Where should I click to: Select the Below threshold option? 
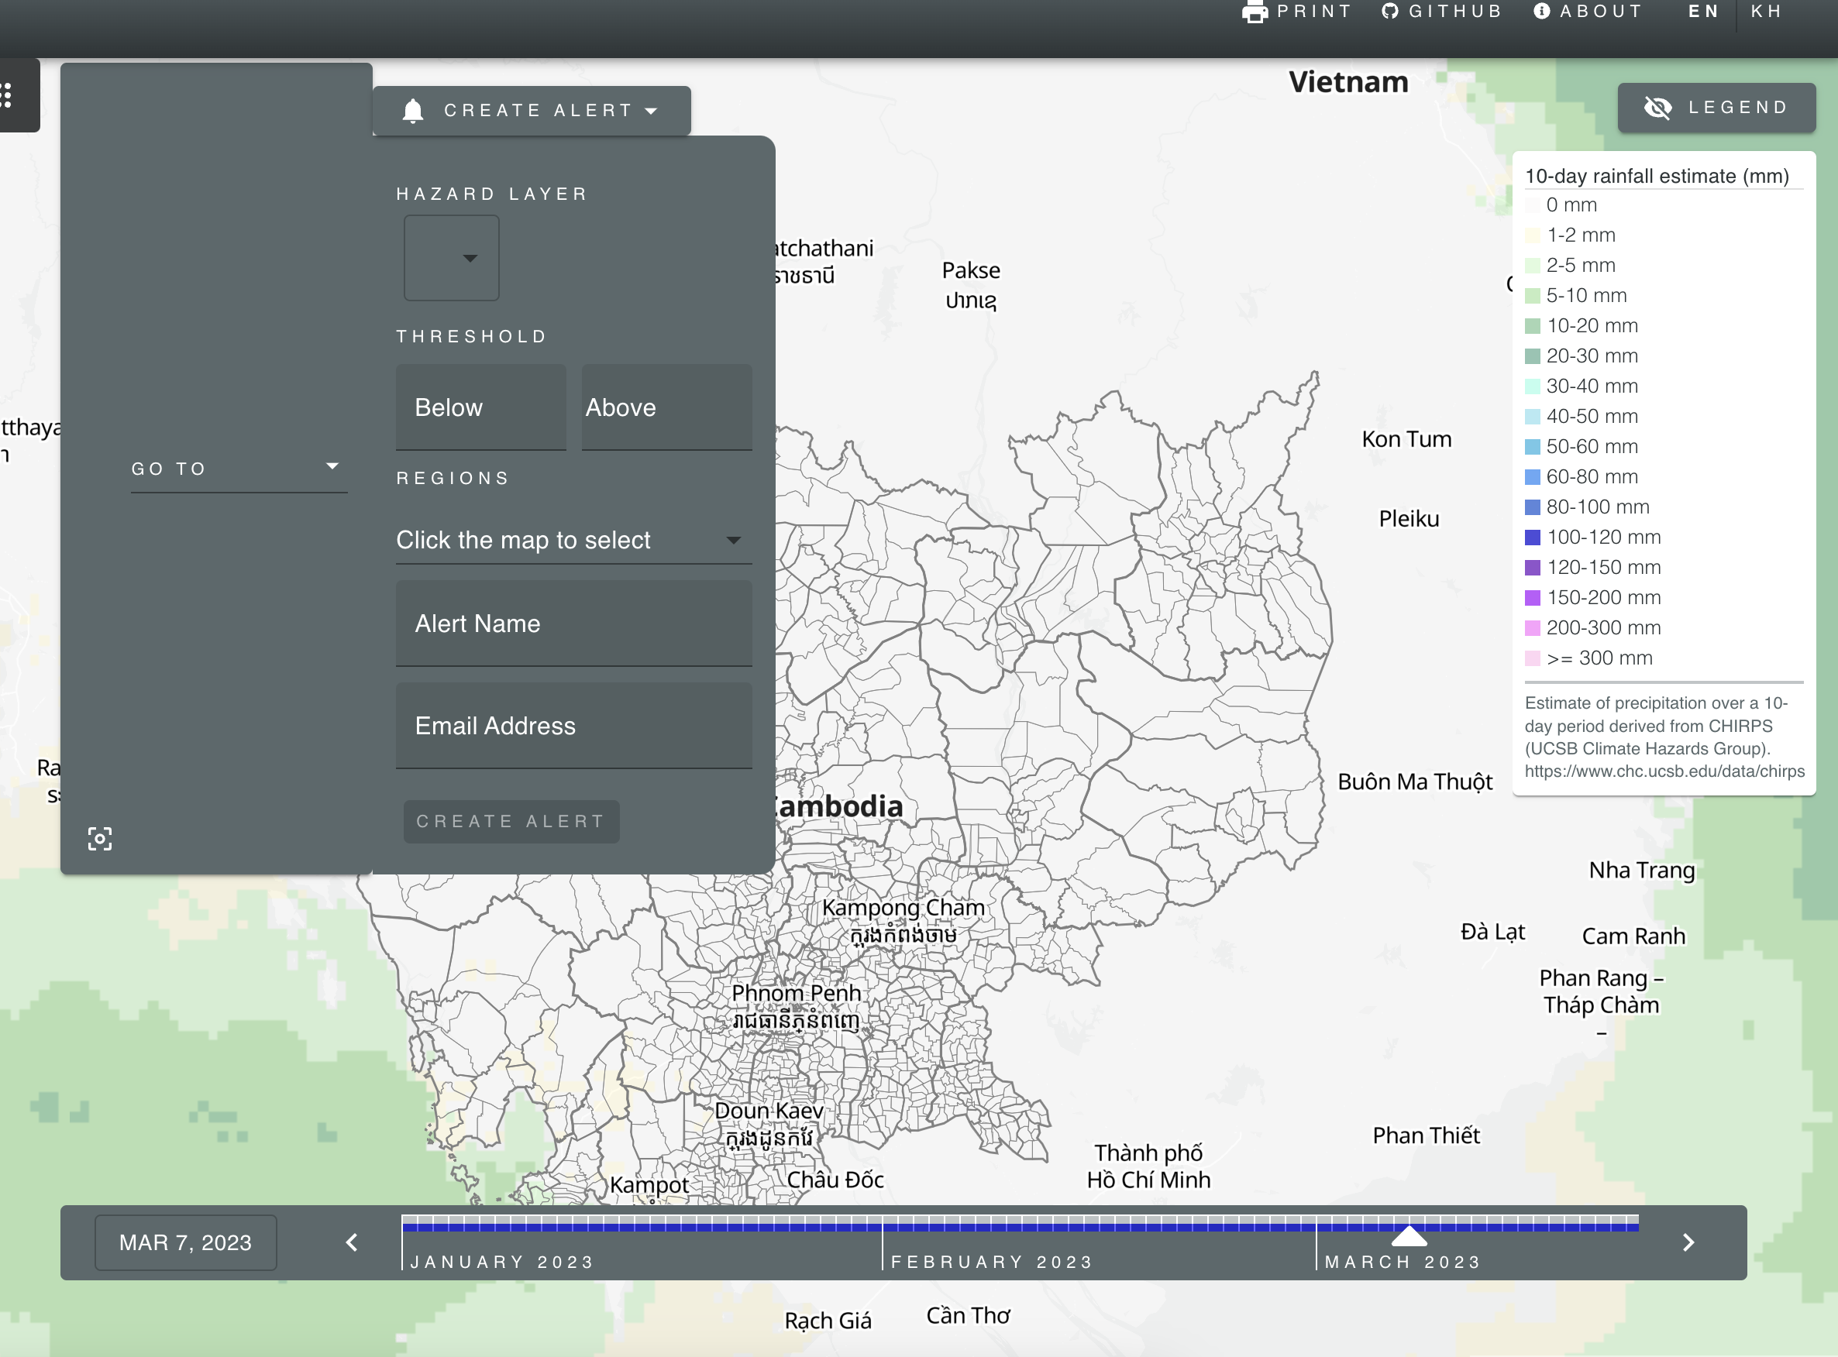tap(480, 407)
